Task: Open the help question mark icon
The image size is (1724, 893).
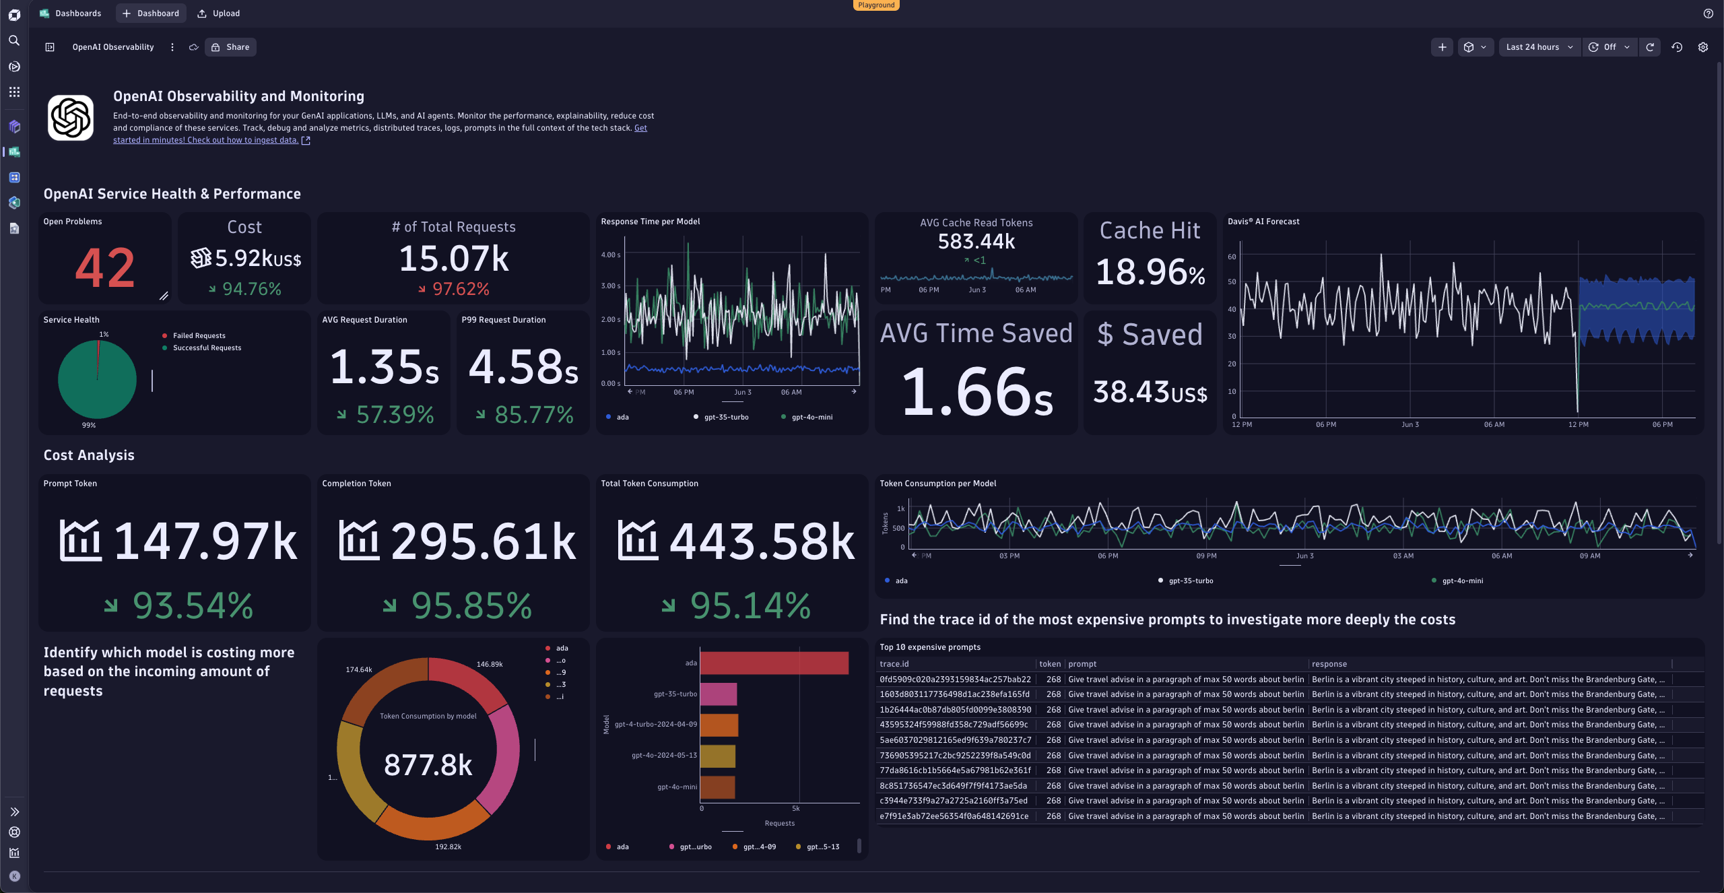Action: pyautogui.click(x=1709, y=13)
